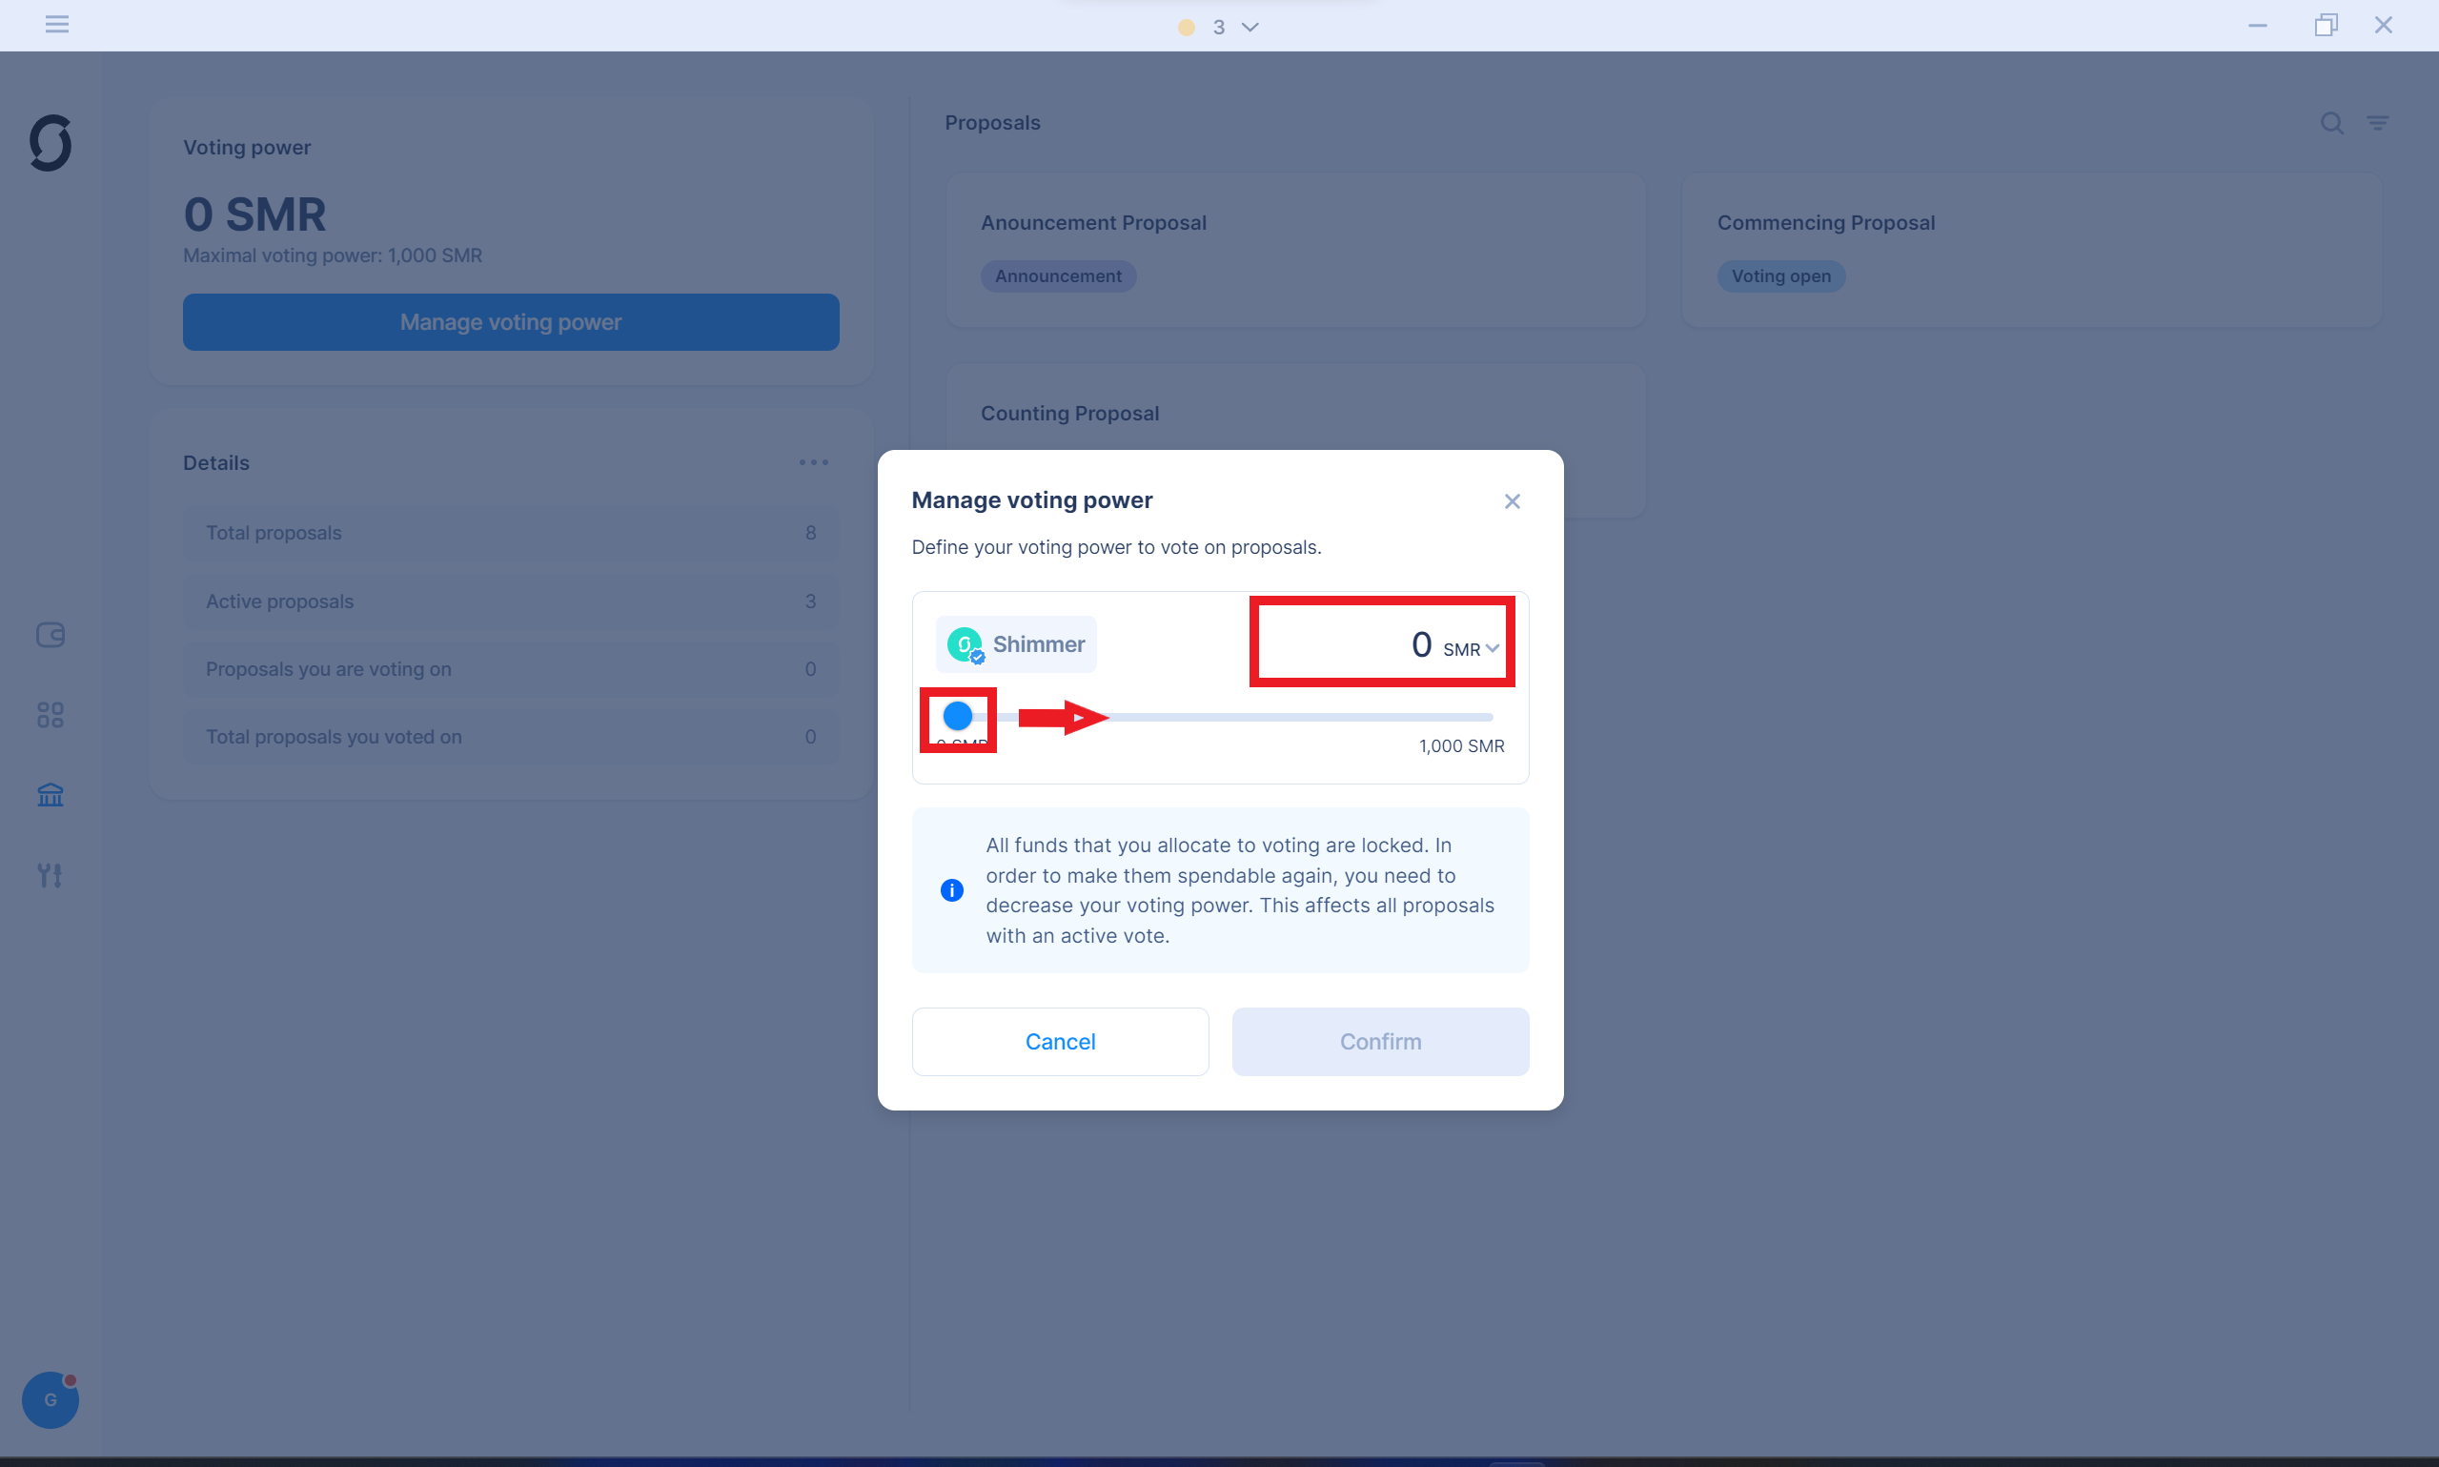
Task: Click the search icon in proposals header
Action: coord(2333,122)
